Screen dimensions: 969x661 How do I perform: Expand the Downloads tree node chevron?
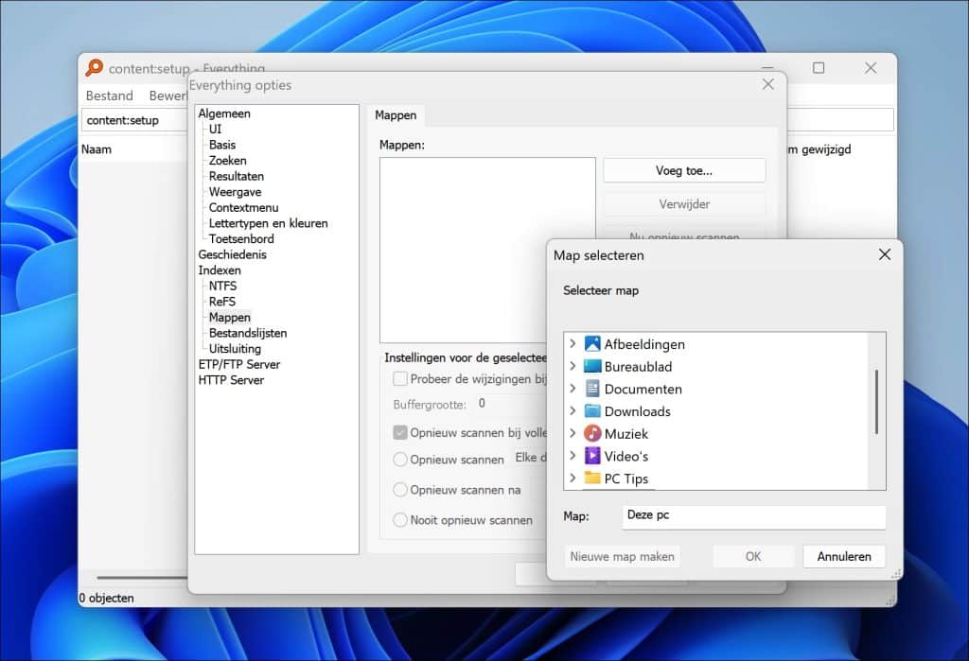pyautogui.click(x=573, y=411)
